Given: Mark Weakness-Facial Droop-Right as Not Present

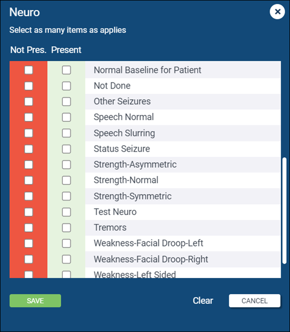Looking at the screenshot, I should (x=28, y=259).
